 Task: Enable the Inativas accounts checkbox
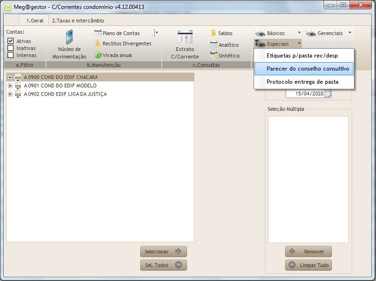tap(10, 48)
